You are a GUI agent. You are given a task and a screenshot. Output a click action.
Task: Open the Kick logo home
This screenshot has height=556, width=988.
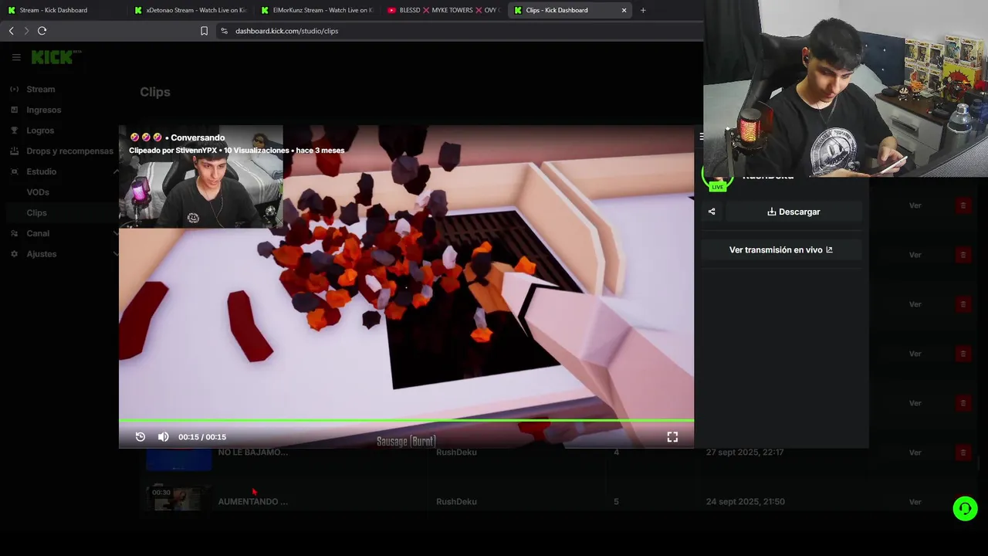56,57
